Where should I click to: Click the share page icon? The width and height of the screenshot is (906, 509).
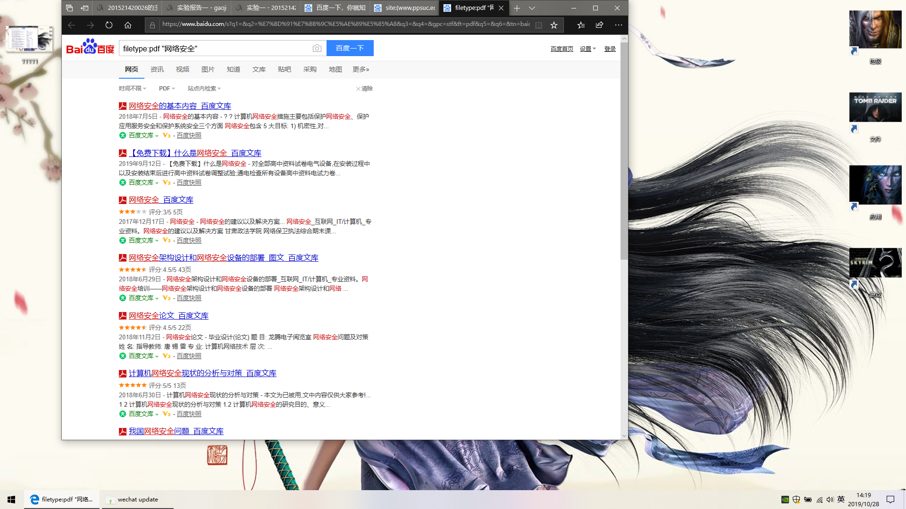coord(599,25)
